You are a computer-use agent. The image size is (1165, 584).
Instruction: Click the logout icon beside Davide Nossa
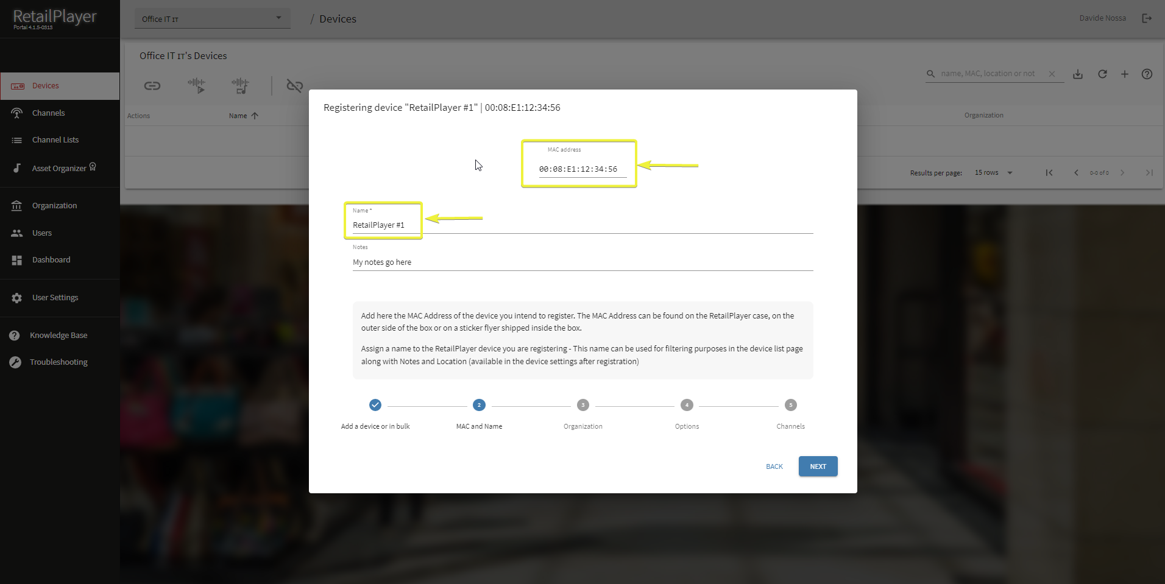(1147, 18)
